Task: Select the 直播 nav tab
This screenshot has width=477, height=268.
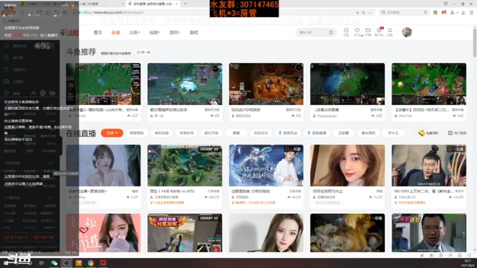Action: [116, 33]
